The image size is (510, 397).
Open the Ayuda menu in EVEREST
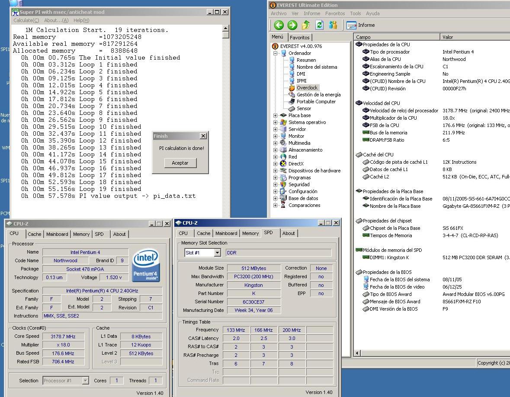click(x=372, y=13)
